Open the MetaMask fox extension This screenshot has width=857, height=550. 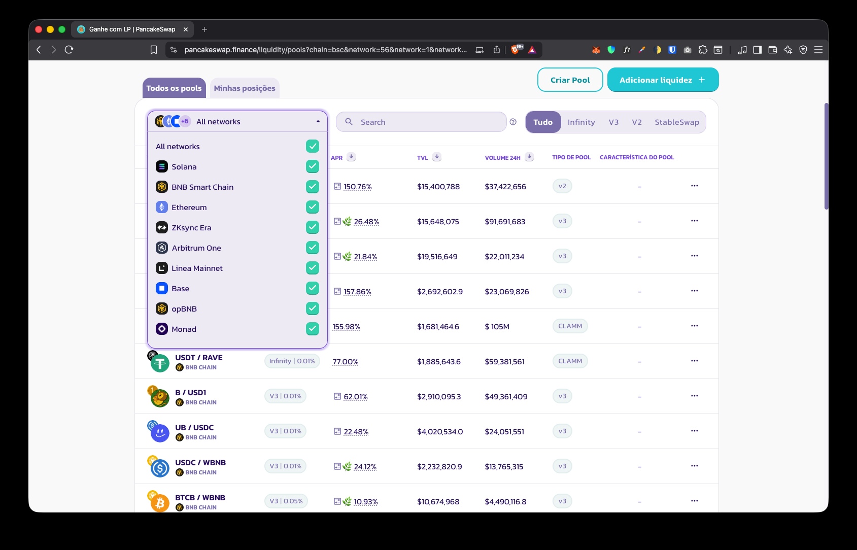coord(596,50)
